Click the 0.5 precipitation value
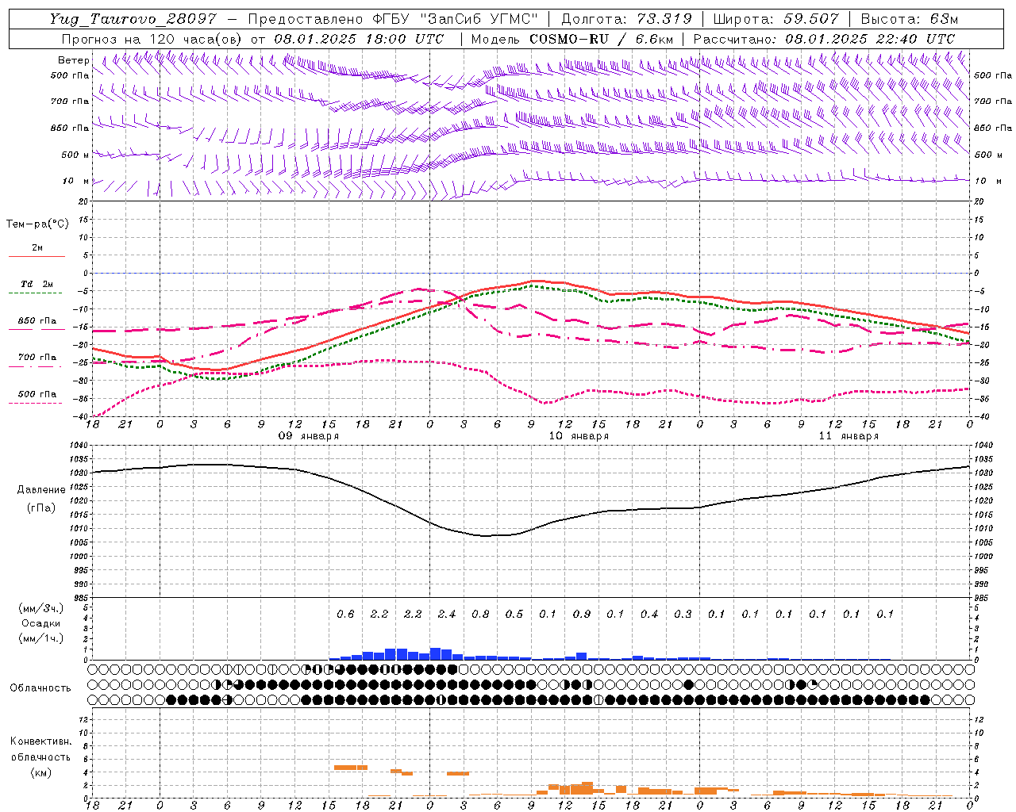Viewport: 1016px width, 812px height. tap(514, 614)
